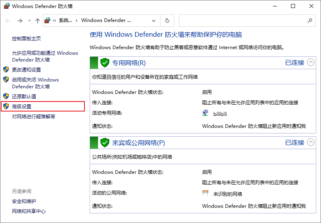The image size is (321, 223).
Task: Click green shield icon for 来宾或公用网络
Action: (105, 143)
